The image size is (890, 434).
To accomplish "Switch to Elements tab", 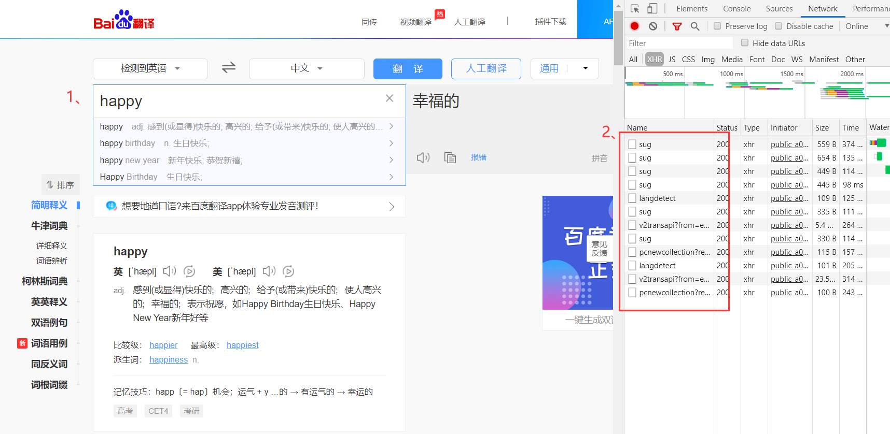I will [691, 9].
